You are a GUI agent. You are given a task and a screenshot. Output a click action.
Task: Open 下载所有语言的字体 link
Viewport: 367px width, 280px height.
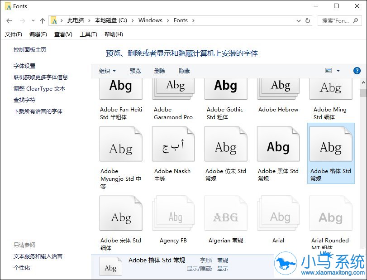38,111
